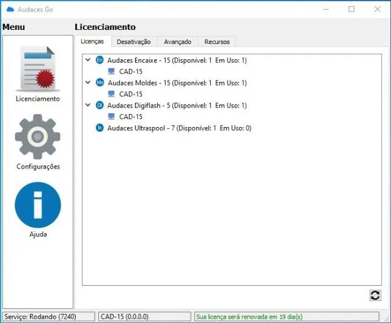
Task: Click the Audaces Encaixe product icon
Action: coord(100,60)
